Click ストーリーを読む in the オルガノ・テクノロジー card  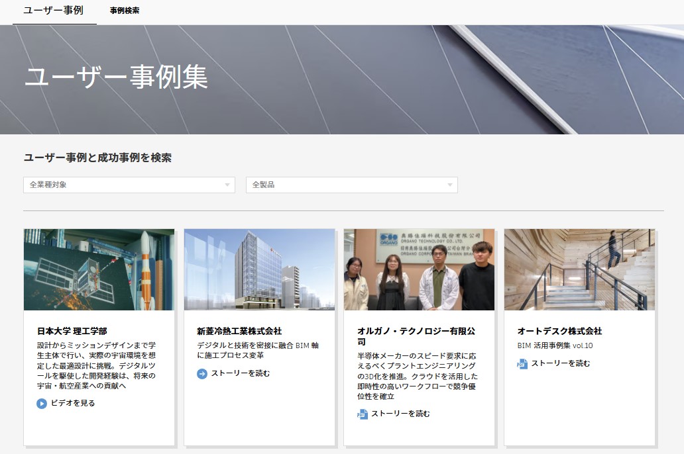pos(400,414)
